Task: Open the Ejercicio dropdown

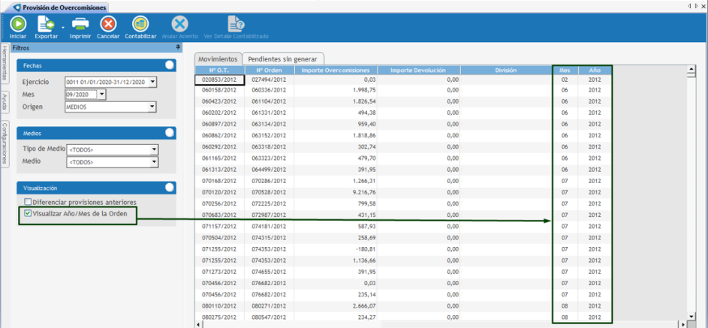Action: [152, 82]
